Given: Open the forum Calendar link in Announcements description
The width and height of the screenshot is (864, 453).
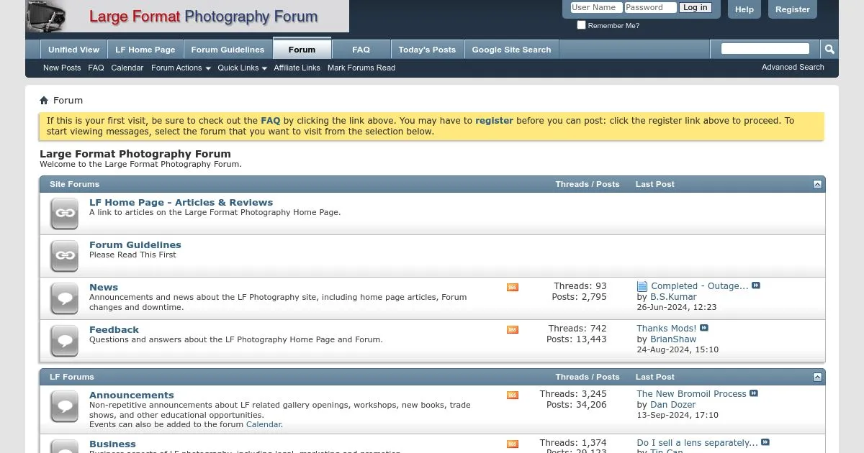Looking at the screenshot, I should click(264, 425).
